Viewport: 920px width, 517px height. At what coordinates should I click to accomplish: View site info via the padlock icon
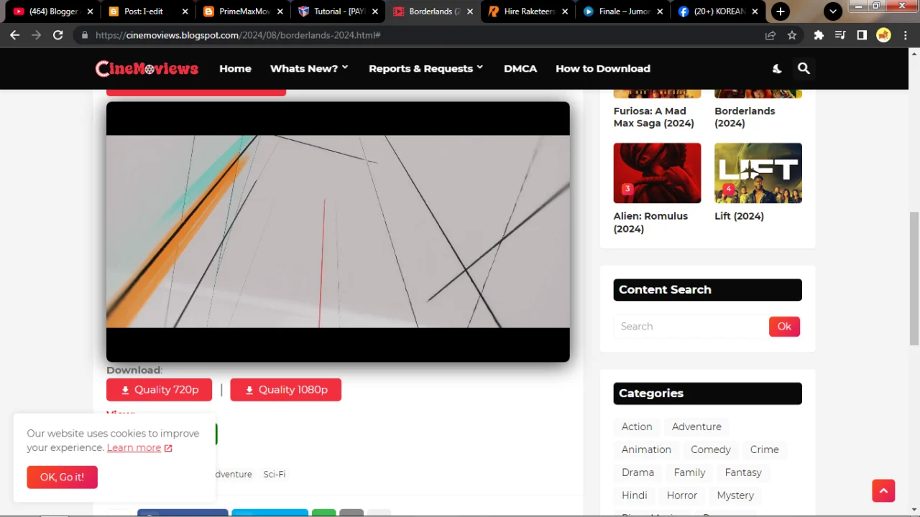[85, 35]
